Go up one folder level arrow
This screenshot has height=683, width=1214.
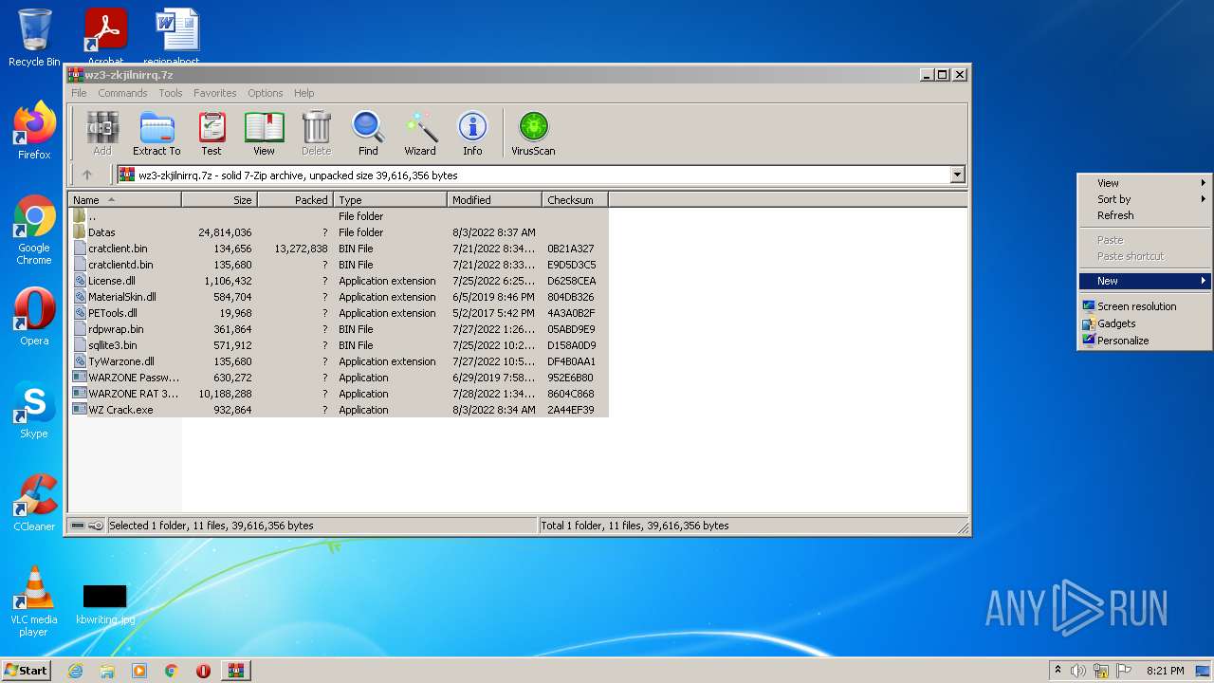pyautogui.click(x=87, y=175)
